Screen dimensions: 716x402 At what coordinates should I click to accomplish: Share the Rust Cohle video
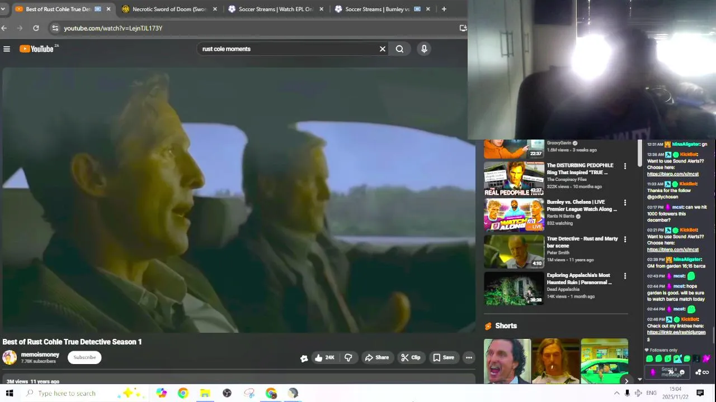(x=376, y=357)
